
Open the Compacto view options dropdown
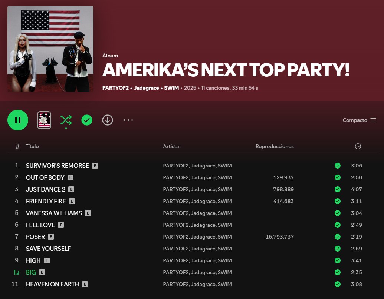tap(359, 120)
